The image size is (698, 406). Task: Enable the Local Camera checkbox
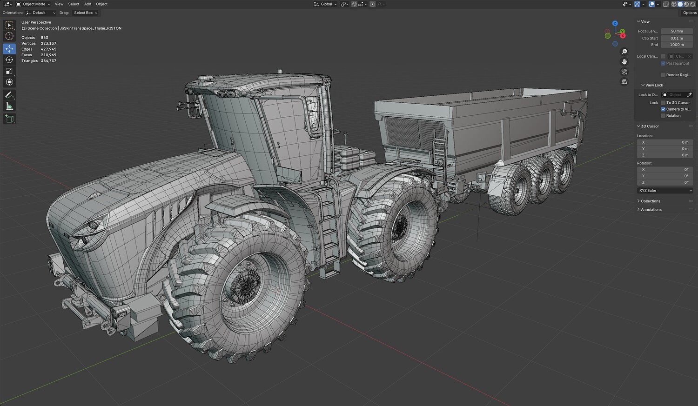[663, 56]
